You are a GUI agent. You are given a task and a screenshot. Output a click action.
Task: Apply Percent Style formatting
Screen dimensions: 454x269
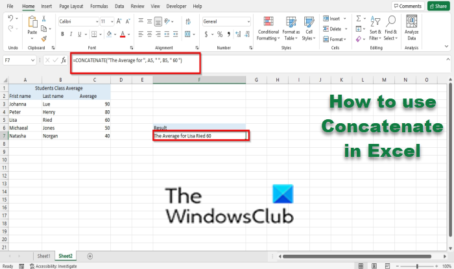[x=220, y=34]
